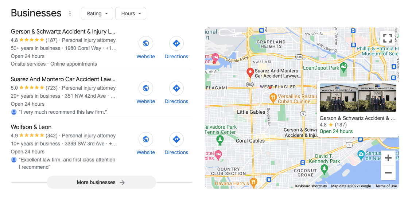
Task: Open Keyboard shortcuts on the map
Action: pyautogui.click(x=311, y=186)
